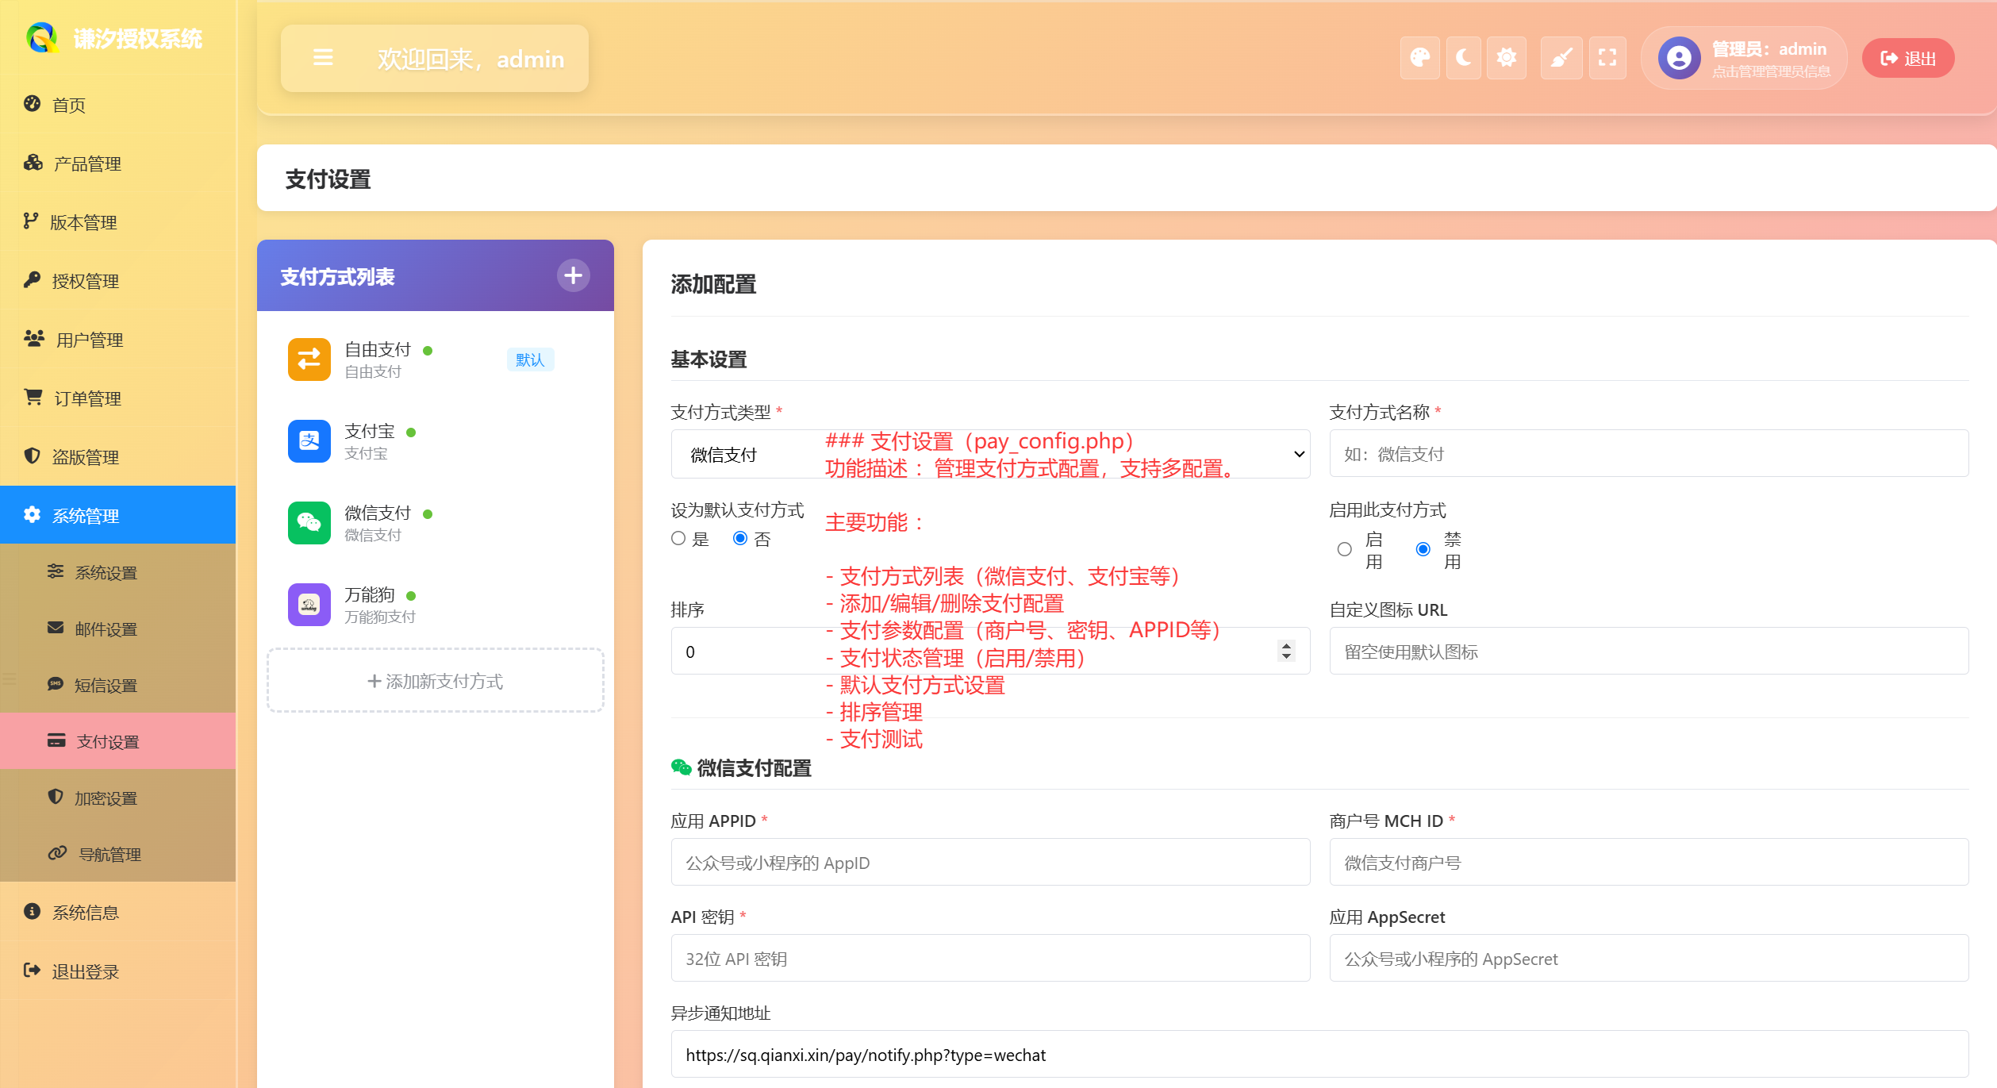Expand the 系统管理 sidebar menu

[117, 515]
